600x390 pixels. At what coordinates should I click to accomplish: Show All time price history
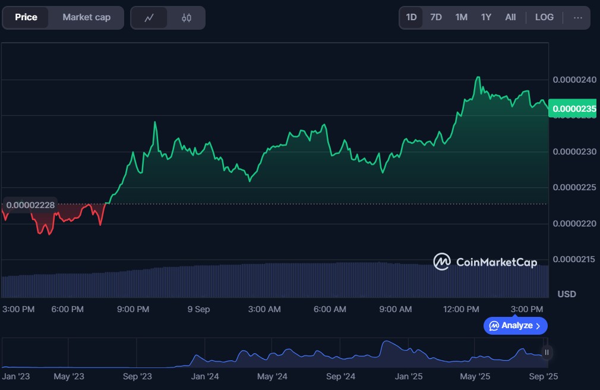pyautogui.click(x=510, y=17)
